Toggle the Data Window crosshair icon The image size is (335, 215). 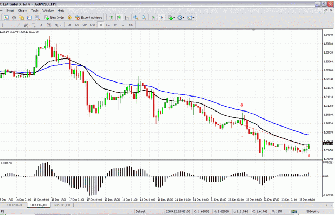pyautogui.click(x=14, y=18)
